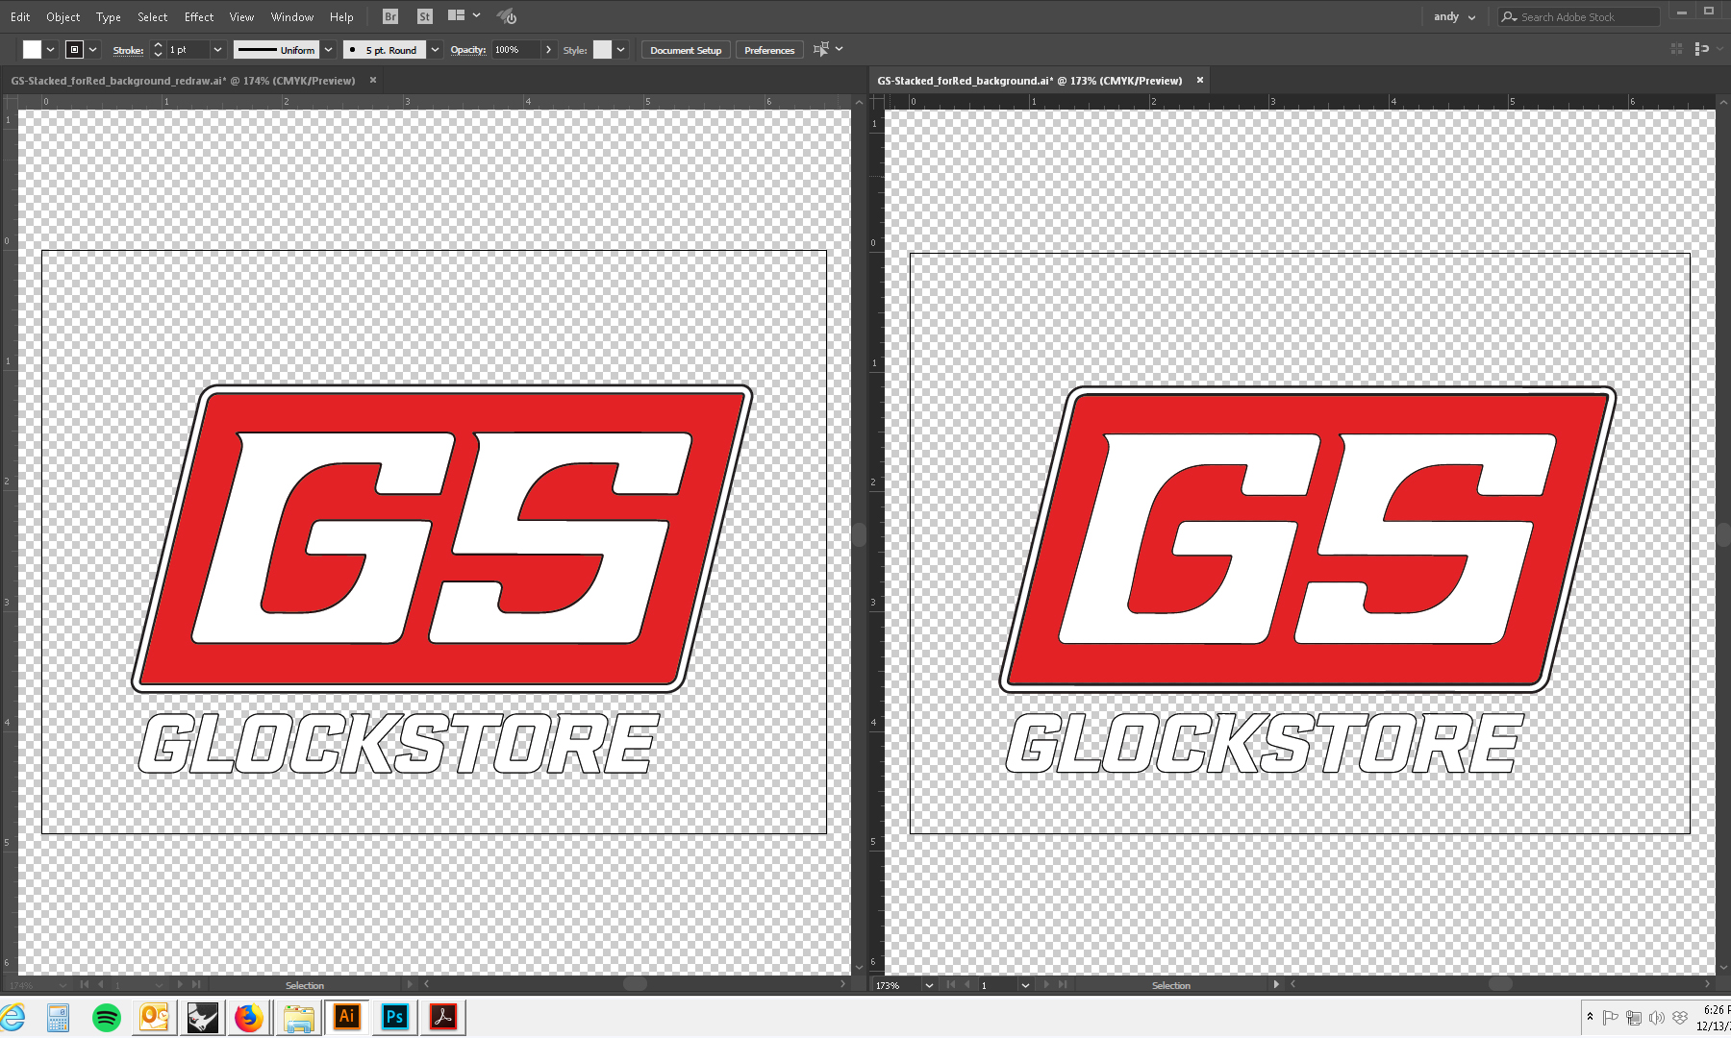Open the right window status bar arrow menu

(1276, 985)
